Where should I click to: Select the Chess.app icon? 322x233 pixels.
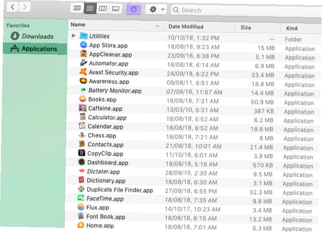(x=82, y=135)
